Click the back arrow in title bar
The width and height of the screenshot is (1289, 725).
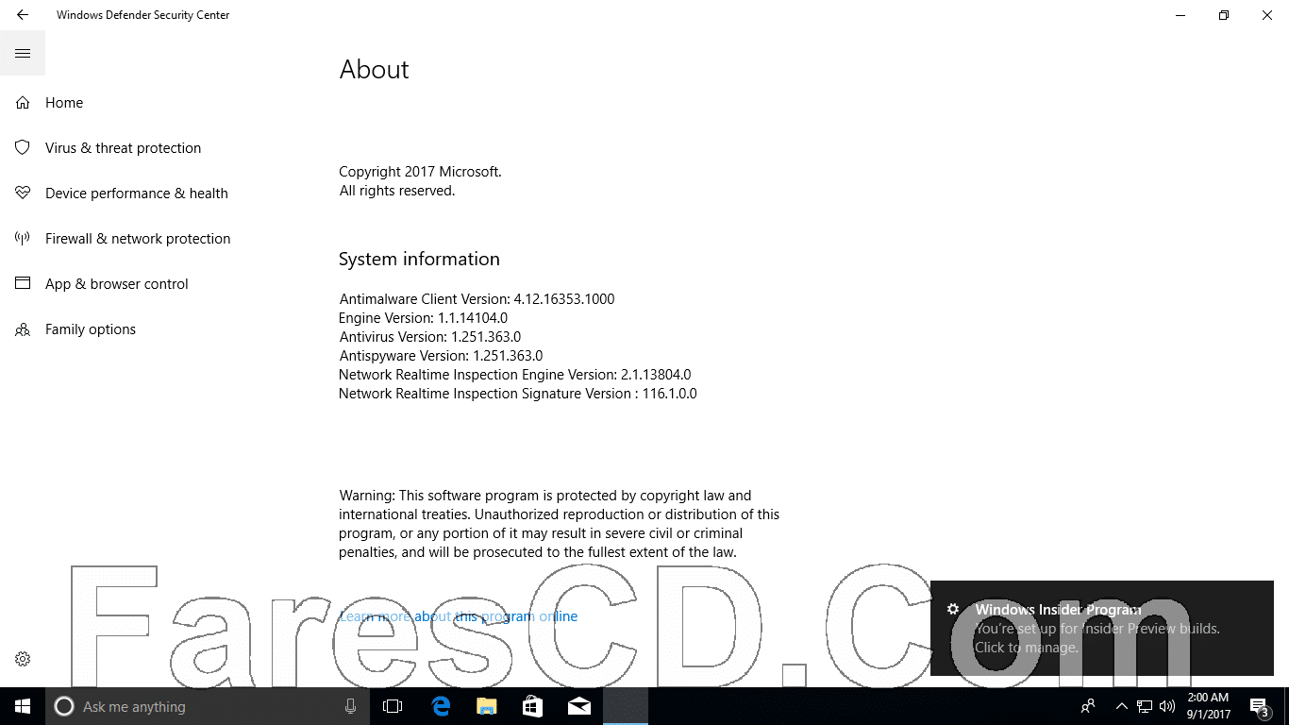click(x=23, y=15)
